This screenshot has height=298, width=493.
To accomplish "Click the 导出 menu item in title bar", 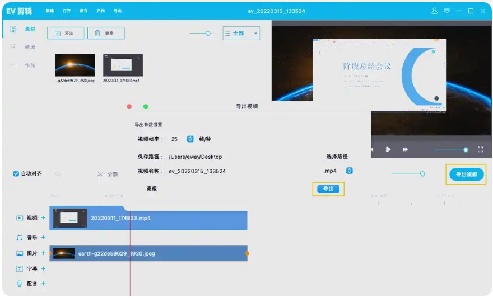I will 118,11.
